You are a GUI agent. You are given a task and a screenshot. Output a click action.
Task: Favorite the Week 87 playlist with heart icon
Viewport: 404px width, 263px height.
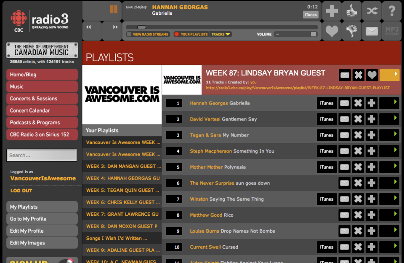click(x=372, y=75)
